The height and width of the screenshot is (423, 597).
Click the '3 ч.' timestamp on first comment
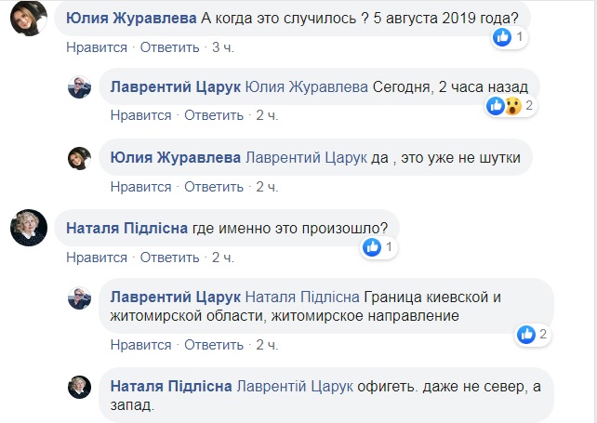coord(221,46)
